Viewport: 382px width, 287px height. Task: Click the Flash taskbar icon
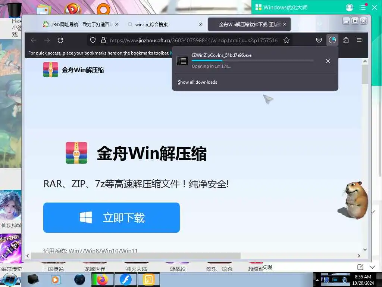[x=125, y=280]
